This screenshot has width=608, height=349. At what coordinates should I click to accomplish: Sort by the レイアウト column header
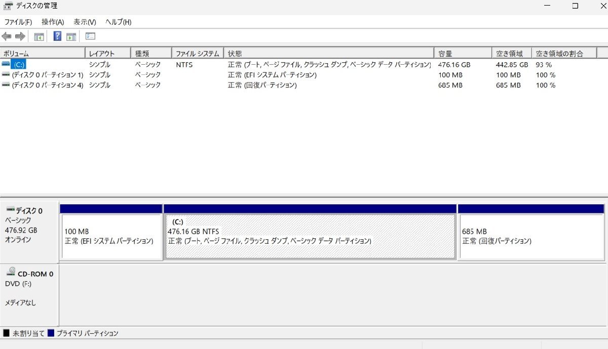[108, 53]
